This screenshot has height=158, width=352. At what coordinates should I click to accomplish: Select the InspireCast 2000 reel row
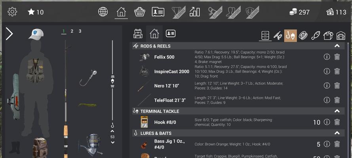(x=238, y=71)
